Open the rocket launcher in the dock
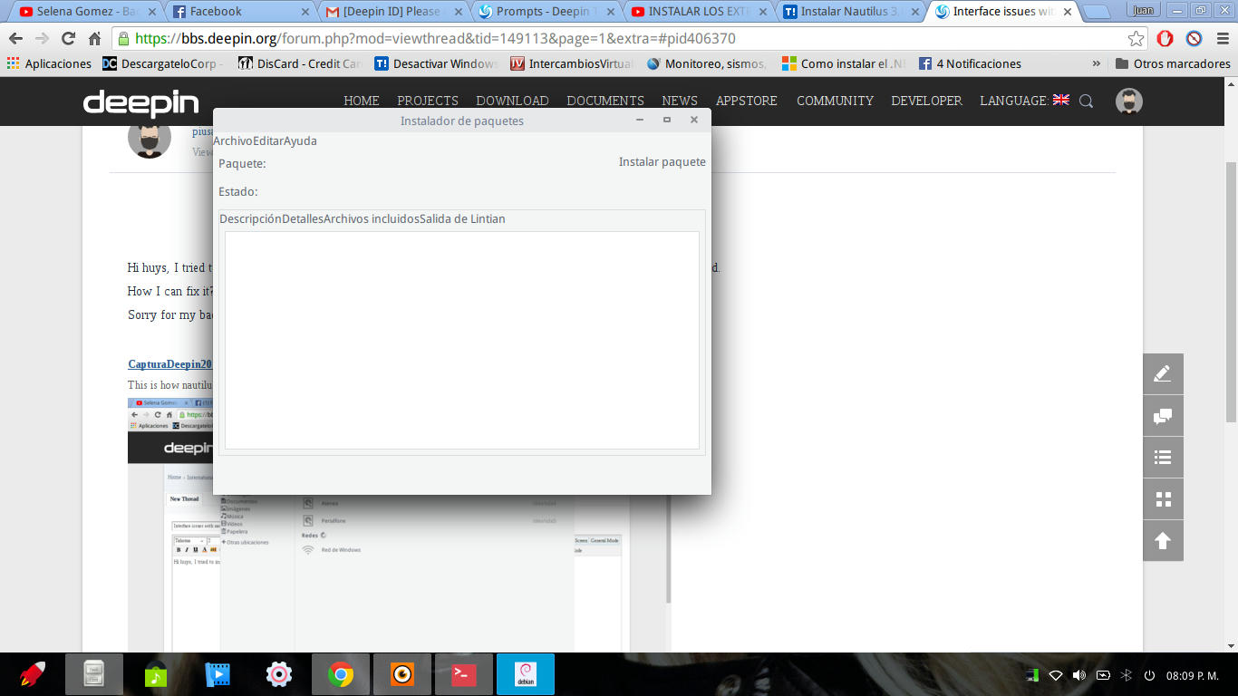 [33, 674]
